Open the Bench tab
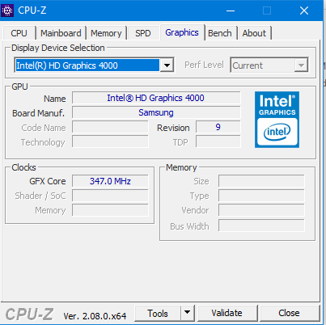This screenshot has height=325, width=326. [220, 33]
